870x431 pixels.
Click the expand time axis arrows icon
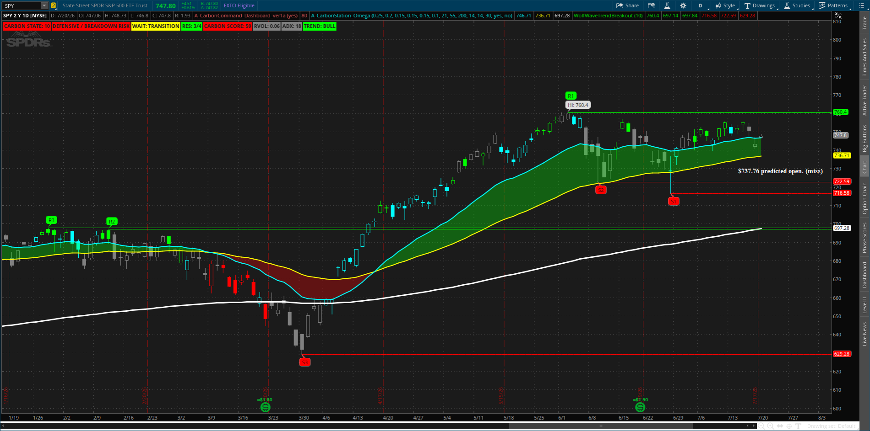(780, 426)
